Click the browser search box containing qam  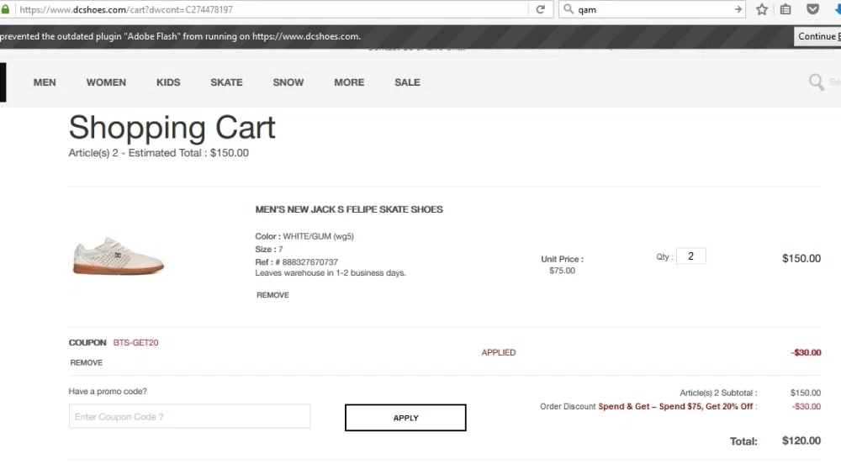(652, 9)
